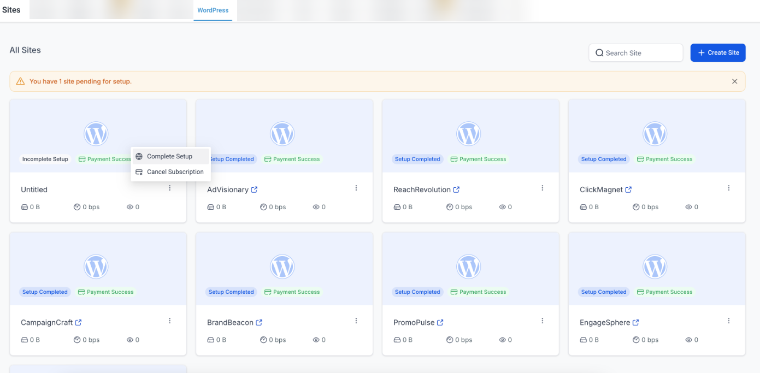Screen dimensions: 760x373
Task: Expand options menu for ReachRevolution site
Action: tap(543, 188)
